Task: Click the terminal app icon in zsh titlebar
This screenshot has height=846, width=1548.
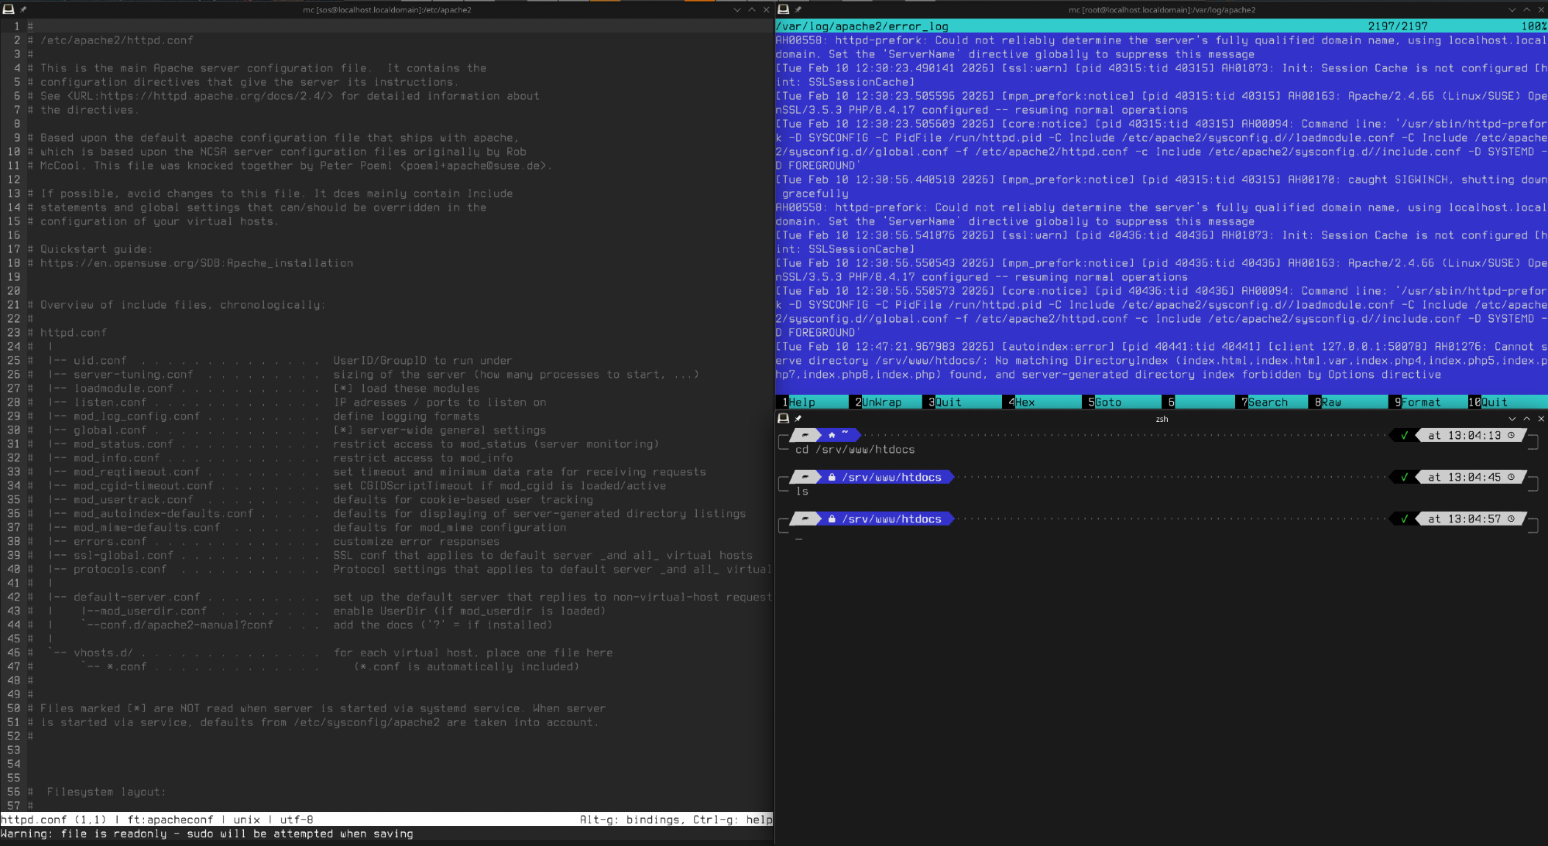Action: (783, 419)
